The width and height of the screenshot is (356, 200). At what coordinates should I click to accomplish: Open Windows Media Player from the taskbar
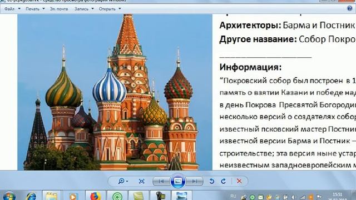(x=73, y=196)
